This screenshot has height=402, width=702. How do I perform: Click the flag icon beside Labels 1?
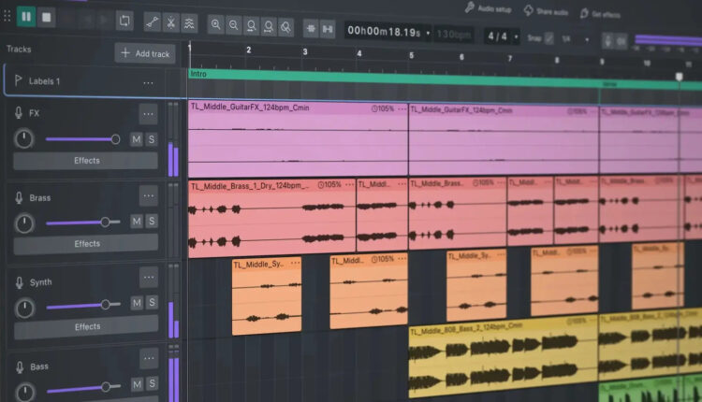point(19,80)
